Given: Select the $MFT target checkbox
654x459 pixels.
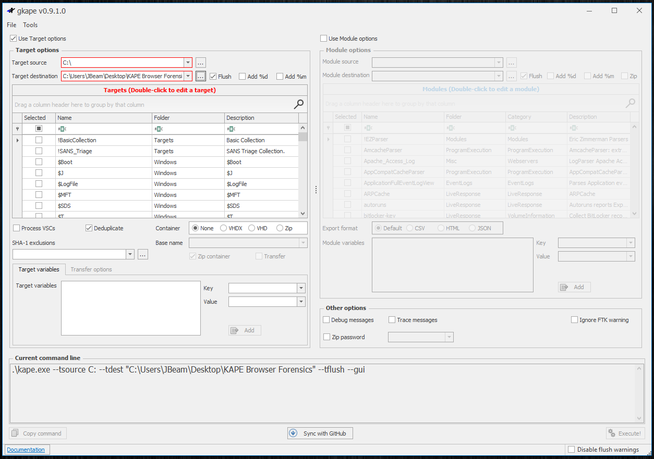Looking at the screenshot, I should point(39,195).
